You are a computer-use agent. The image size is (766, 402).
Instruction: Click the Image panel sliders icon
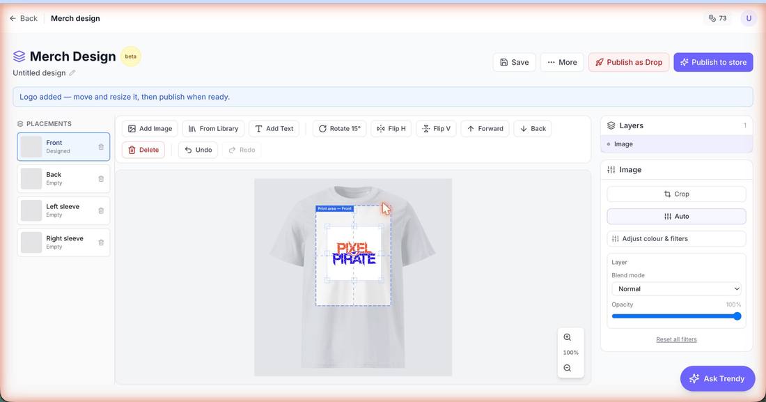[x=611, y=170]
